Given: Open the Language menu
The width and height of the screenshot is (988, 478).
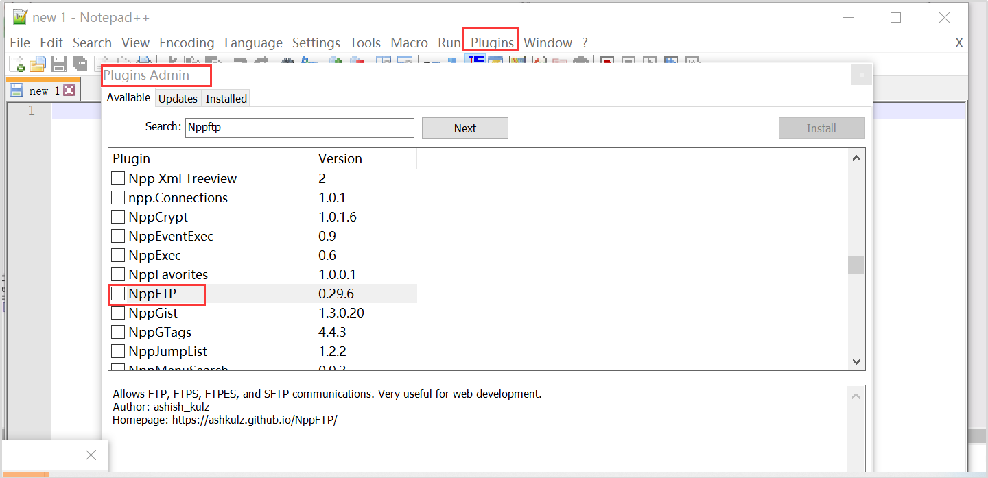Looking at the screenshot, I should click(x=253, y=43).
